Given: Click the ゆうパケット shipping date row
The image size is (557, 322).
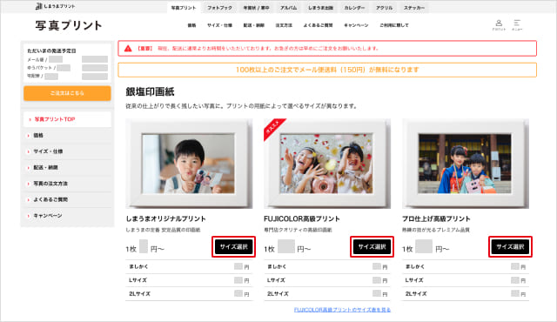Looking at the screenshot, I should point(68,68).
